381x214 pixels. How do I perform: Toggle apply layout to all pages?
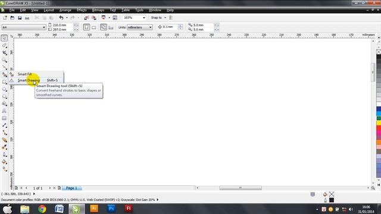(x=104, y=27)
